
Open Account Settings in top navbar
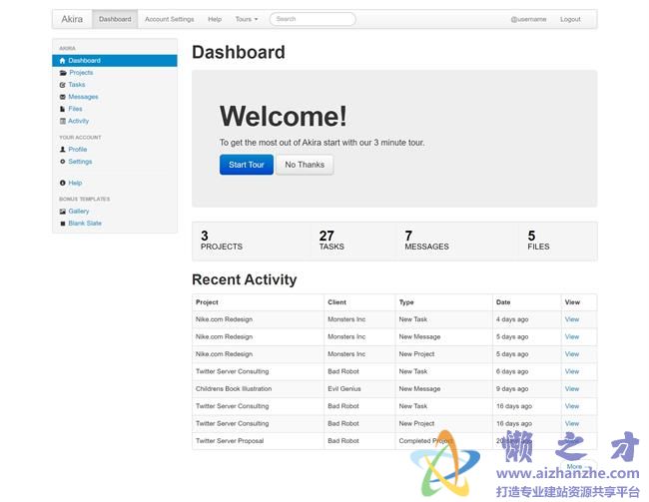(x=169, y=19)
